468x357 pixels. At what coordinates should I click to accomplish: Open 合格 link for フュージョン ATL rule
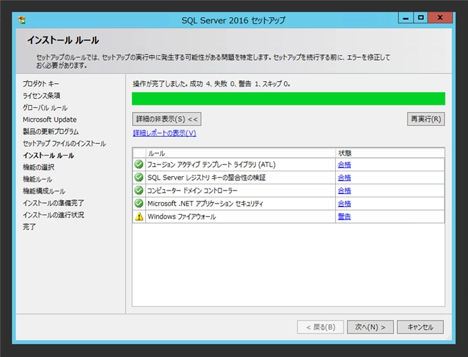tap(344, 164)
